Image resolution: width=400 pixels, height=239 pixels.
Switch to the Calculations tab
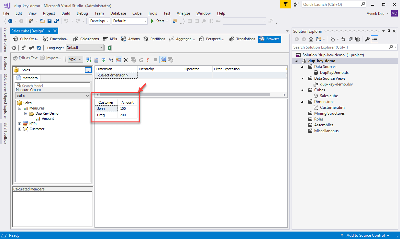coord(86,39)
